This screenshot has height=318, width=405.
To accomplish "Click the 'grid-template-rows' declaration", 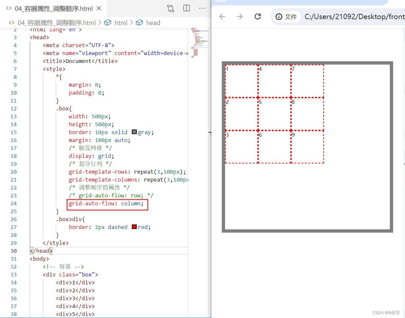I will [x=128, y=172].
